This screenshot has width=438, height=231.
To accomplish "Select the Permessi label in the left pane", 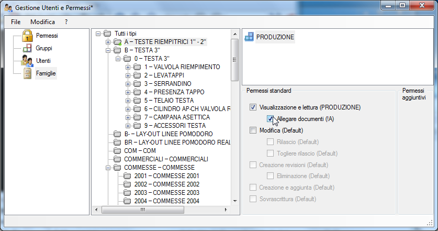I will click(x=47, y=36).
